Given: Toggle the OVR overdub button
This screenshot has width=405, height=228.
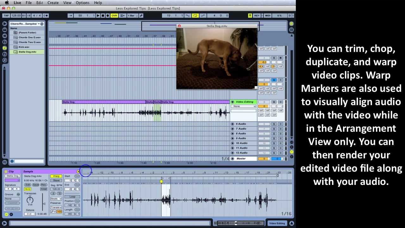Looking at the screenshot, I should coord(114,16).
